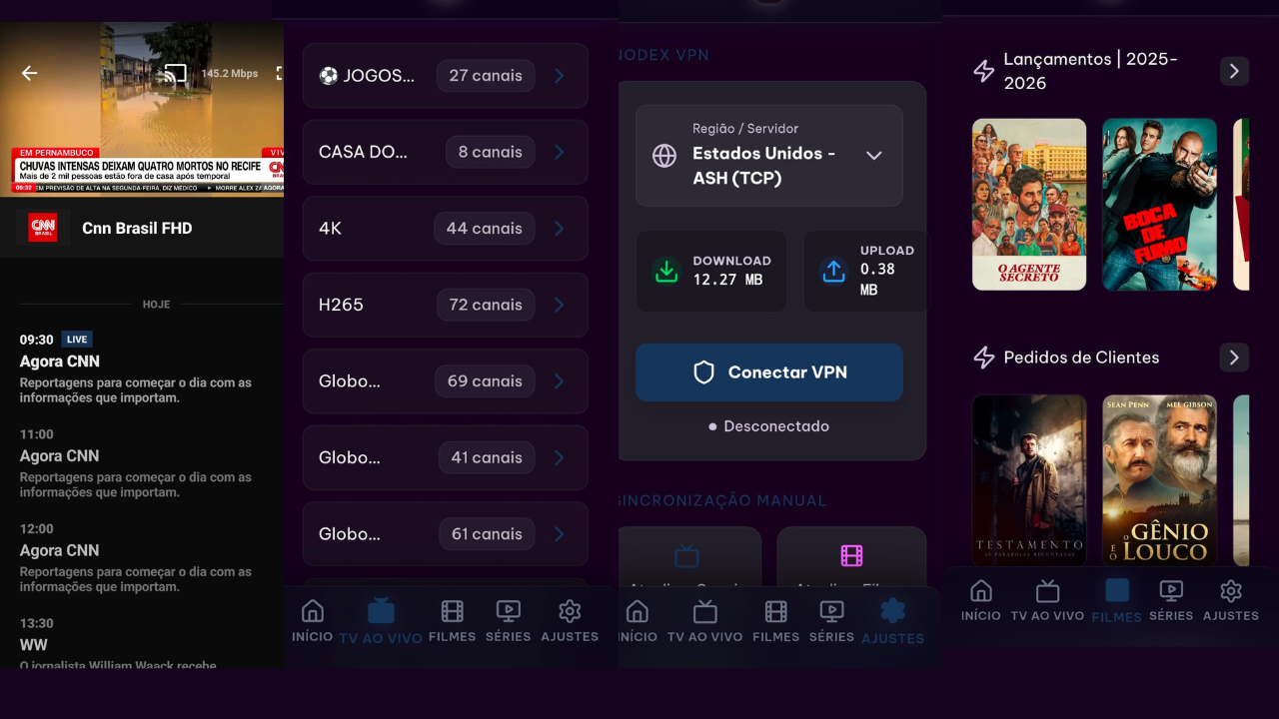
Task: Expand the CASA DO... category chevron
Action: 560,152
